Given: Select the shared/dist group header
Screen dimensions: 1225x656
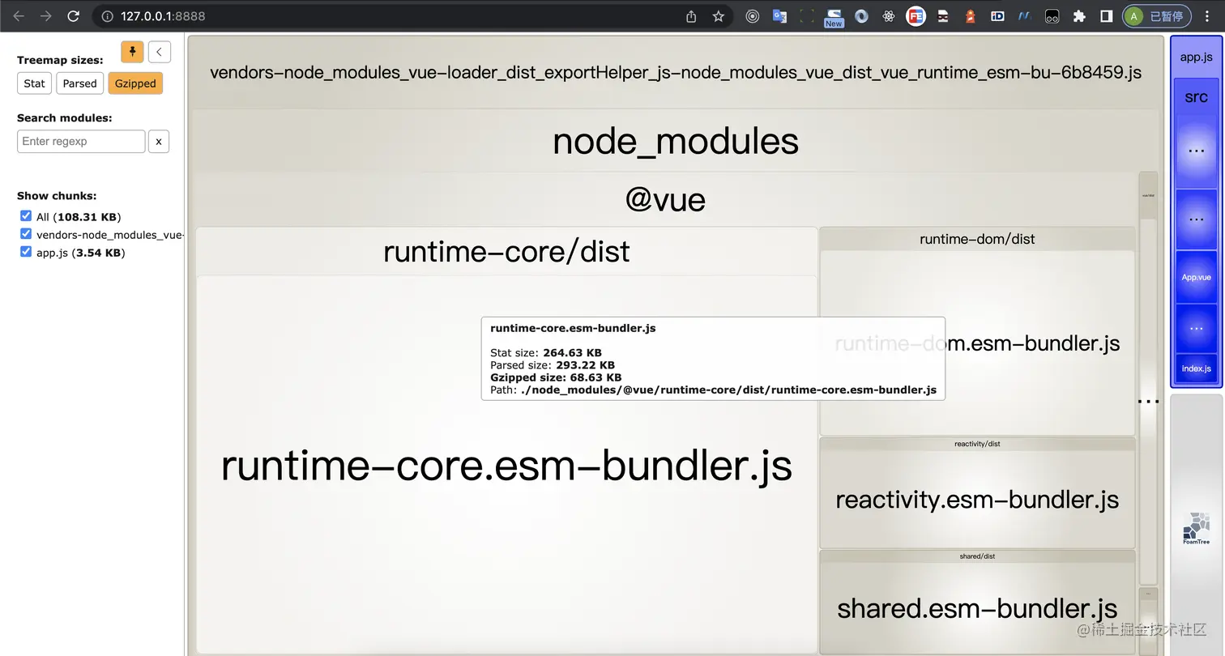Looking at the screenshot, I should pyautogui.click(x=977, y=556).
